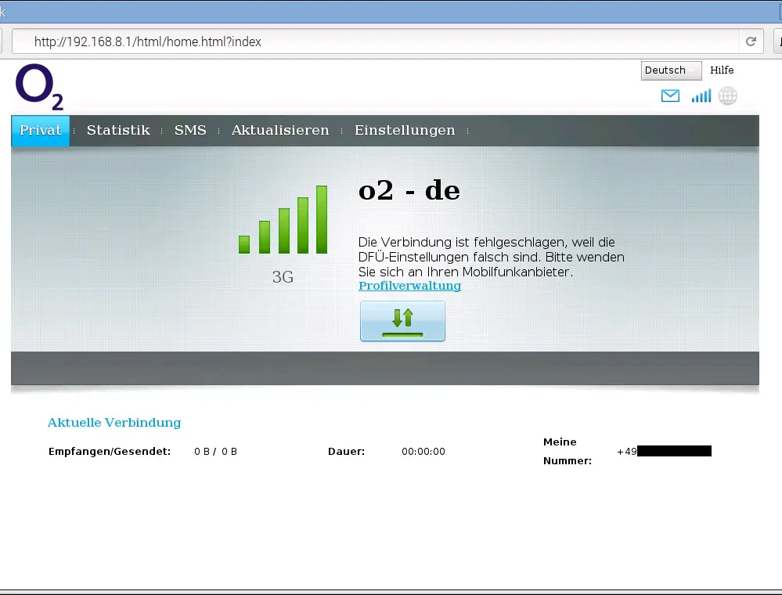Open the Einstellungen tab
This screenshot has width=782, height=595.
pos(405,131)
